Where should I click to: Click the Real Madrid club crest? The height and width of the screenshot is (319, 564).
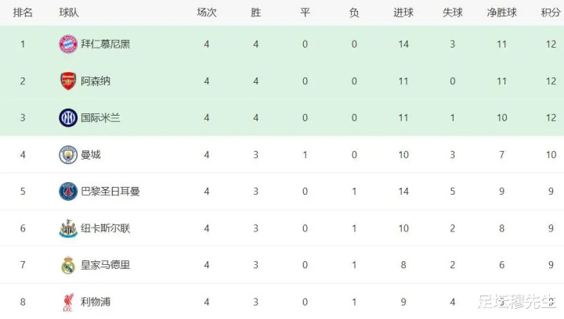pyautogui.click(x=68, y=265)
